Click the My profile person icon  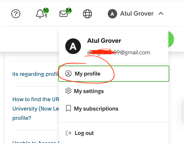68,74
